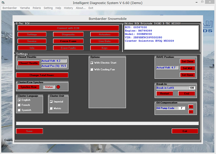Click the Break-in Left% value field
This screenshot has height=154, width=216.
(x=192, y=88)
